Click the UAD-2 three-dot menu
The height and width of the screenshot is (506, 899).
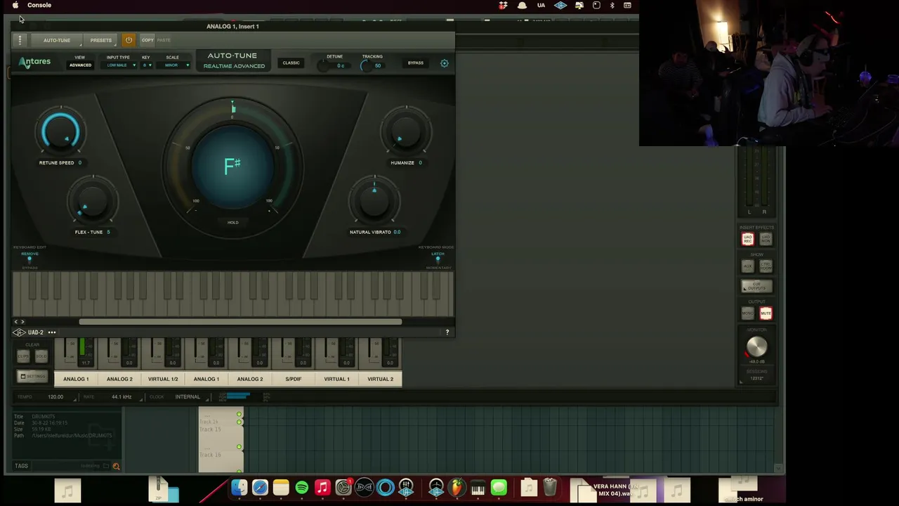pos(52,332)
